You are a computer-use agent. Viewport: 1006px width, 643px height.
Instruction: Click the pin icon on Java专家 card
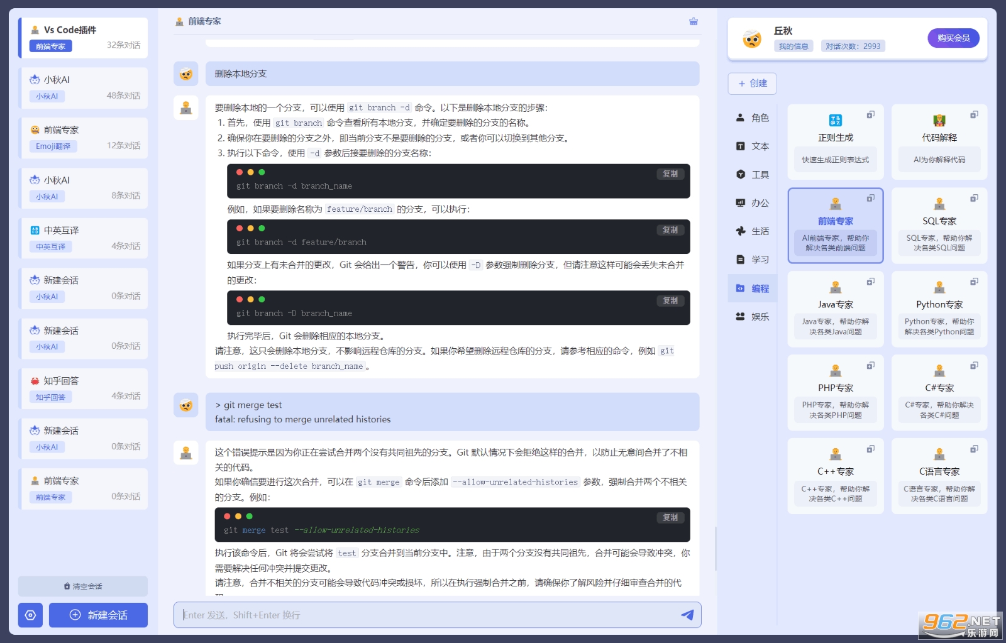870,282
